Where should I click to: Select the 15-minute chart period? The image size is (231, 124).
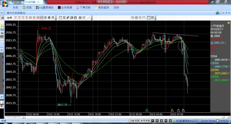point(34,18)
